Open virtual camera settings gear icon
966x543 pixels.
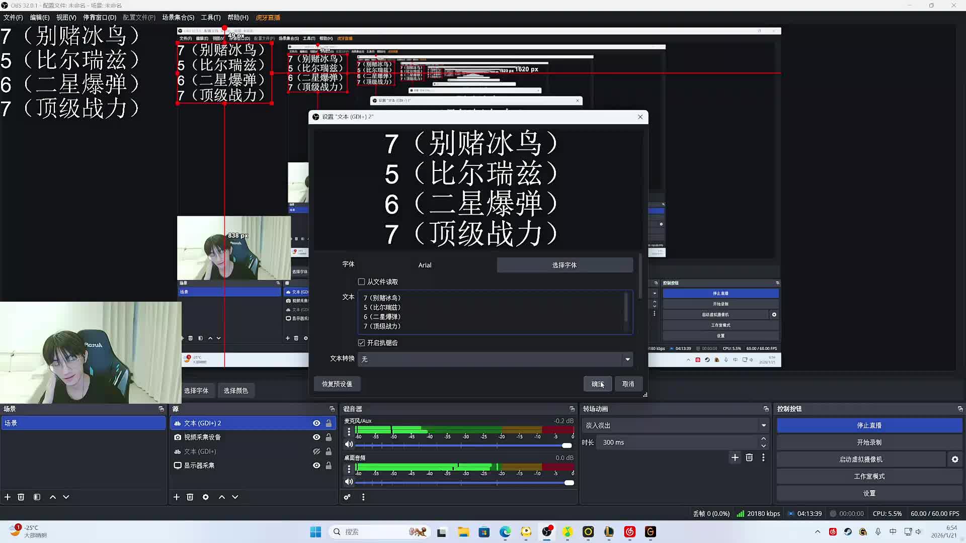coord(954,460)
